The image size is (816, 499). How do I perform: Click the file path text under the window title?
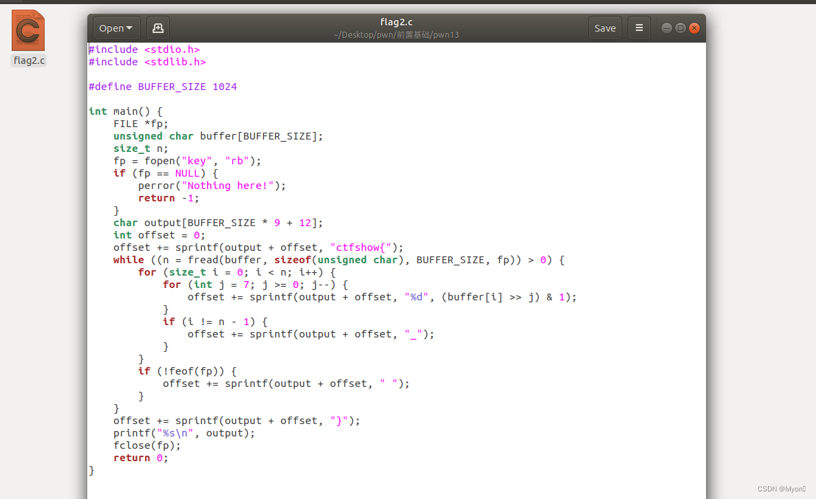click(396, 34)
